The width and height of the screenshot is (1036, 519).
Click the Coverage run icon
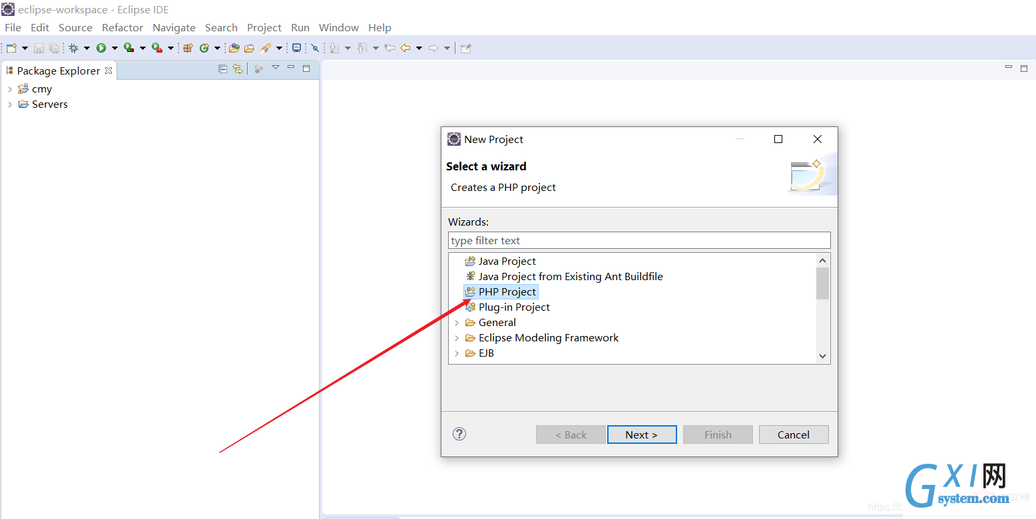coord(129,48)
